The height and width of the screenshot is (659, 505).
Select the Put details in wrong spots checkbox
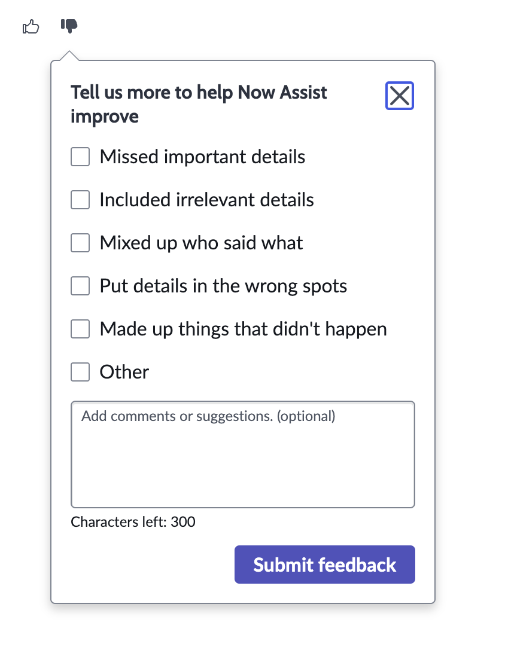click(80, 286)
